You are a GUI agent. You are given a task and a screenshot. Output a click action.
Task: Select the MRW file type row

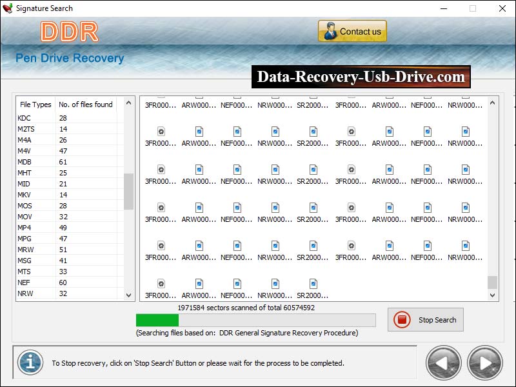click(x=70, y=250)
